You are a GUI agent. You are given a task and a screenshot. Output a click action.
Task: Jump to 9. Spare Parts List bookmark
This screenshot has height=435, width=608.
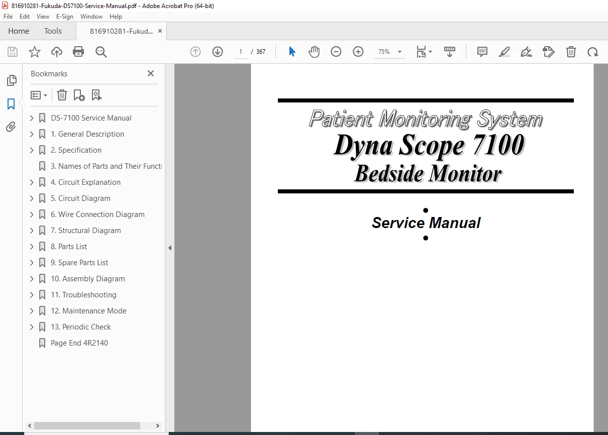79,263
